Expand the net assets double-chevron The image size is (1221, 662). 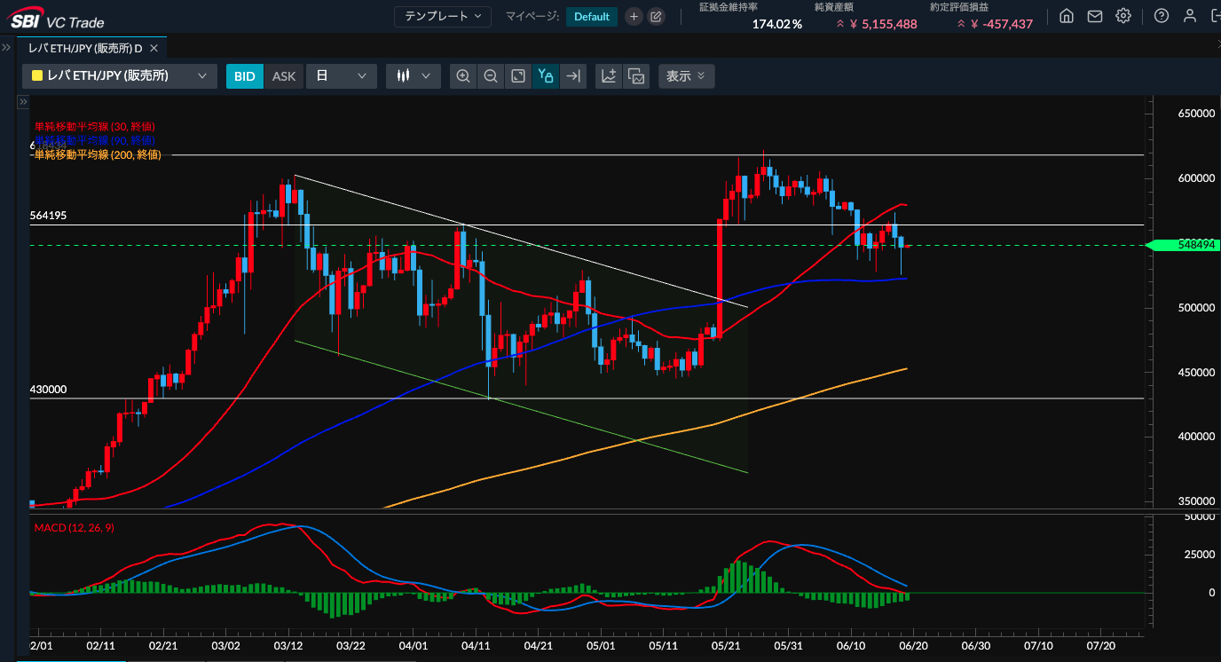pyautogui.click(x=840, y=24)
